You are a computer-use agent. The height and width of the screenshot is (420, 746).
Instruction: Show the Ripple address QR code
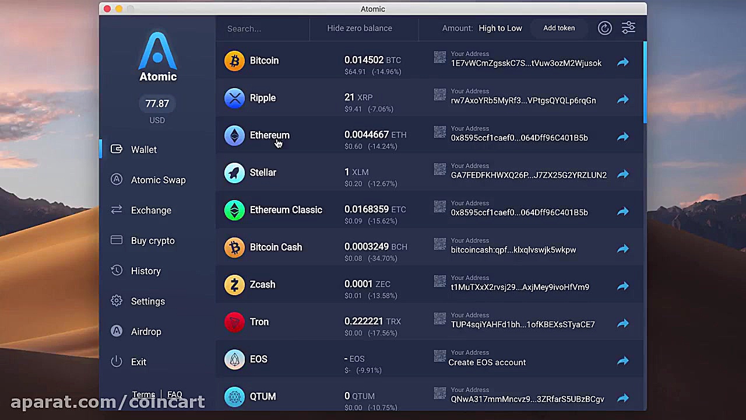click(440, 94)
